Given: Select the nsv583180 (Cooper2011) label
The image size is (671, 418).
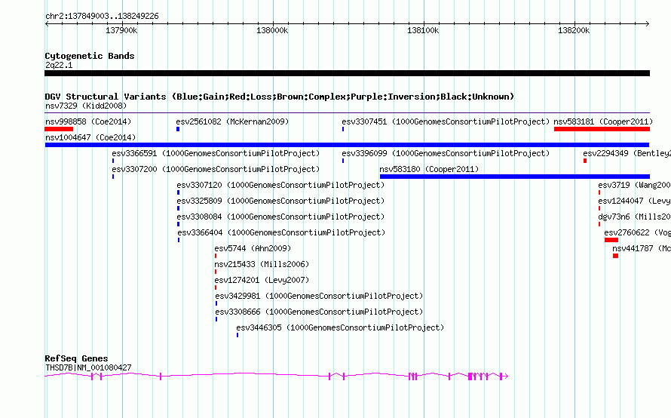Looking at the screenshot, I should coord(429,169).
